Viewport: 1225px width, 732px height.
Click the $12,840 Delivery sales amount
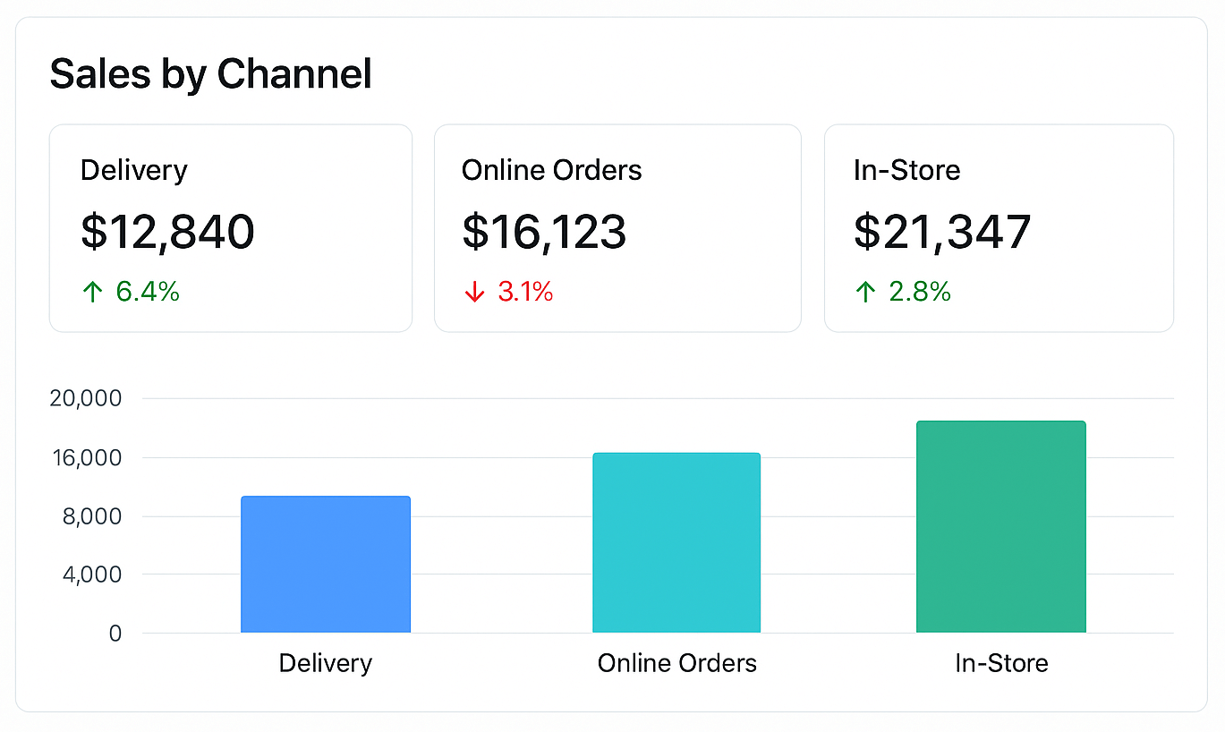(x=167, y=231)
